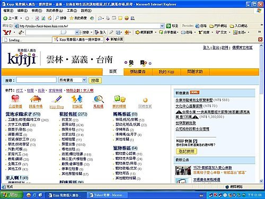
Task: Open the house-shaped marketplace category icon
Action: [x=36, y=99]
